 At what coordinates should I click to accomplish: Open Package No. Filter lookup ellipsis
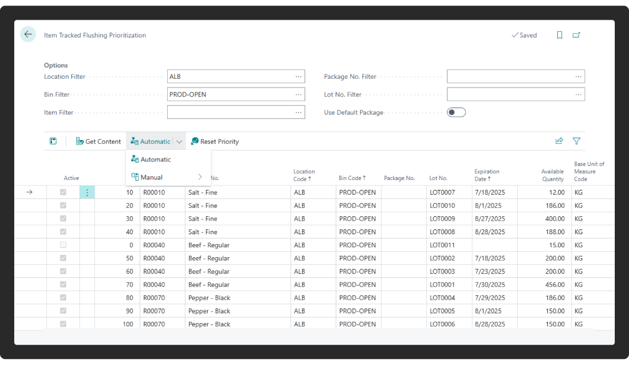579,77
